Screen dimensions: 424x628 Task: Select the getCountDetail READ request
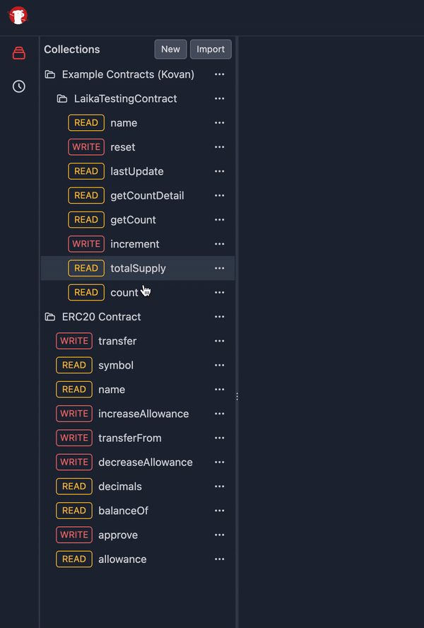(147, 195)
